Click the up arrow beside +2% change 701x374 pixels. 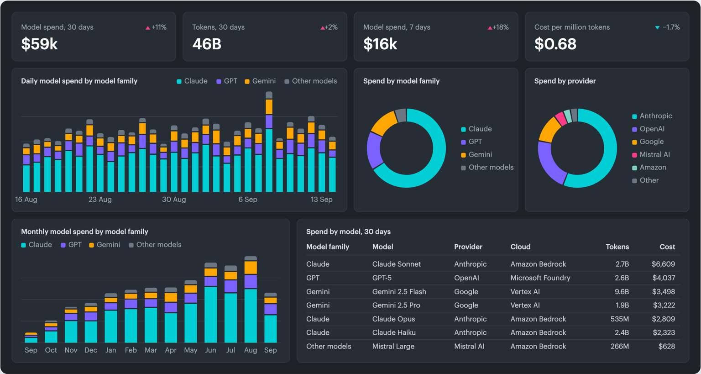(323, 28)
